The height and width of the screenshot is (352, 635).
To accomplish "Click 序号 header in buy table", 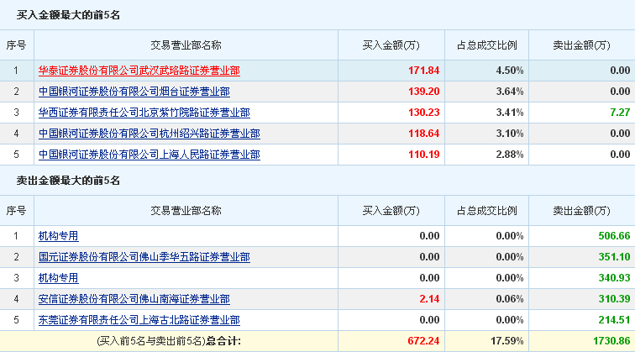I will click(16, 45).
